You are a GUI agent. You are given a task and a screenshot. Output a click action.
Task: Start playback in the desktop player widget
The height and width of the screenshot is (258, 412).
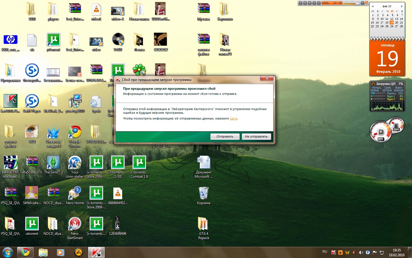point(300,3)
